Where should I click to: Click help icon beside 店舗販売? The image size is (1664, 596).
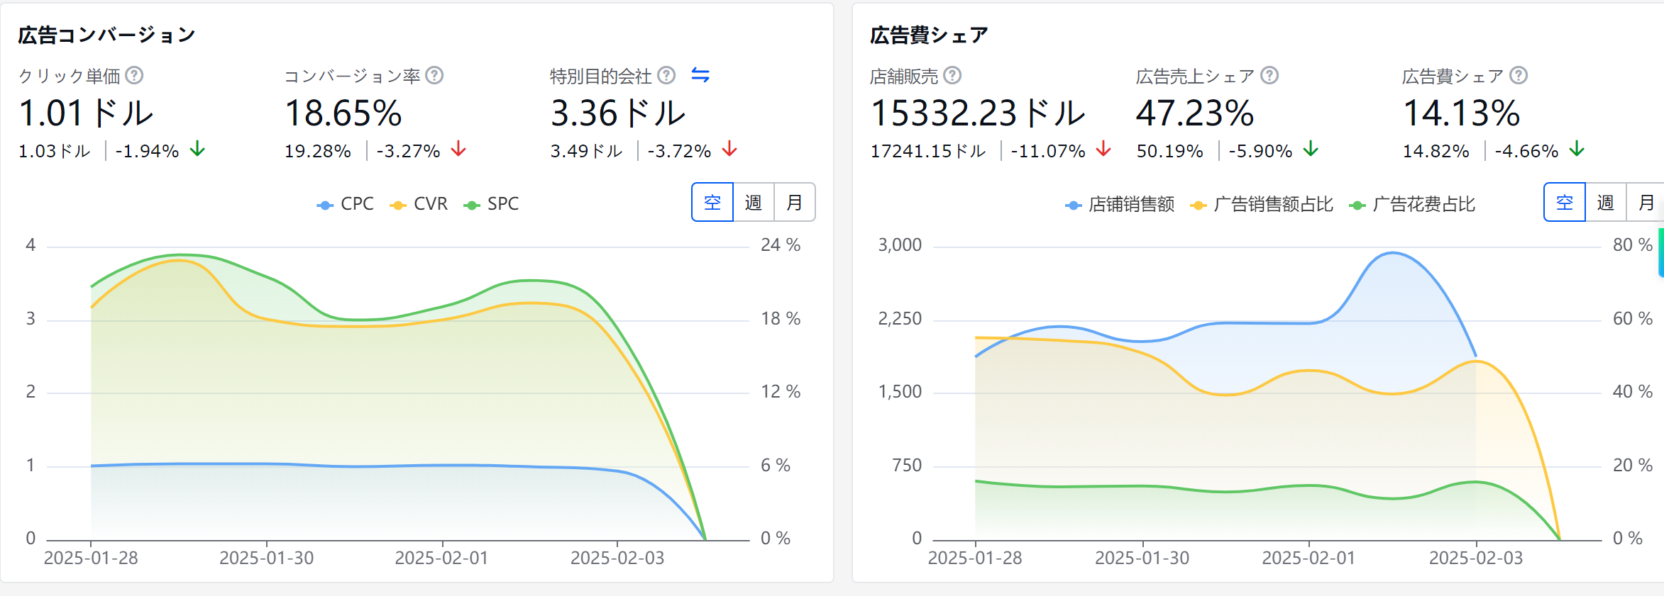pyautogui.click(x=953, y=75)
